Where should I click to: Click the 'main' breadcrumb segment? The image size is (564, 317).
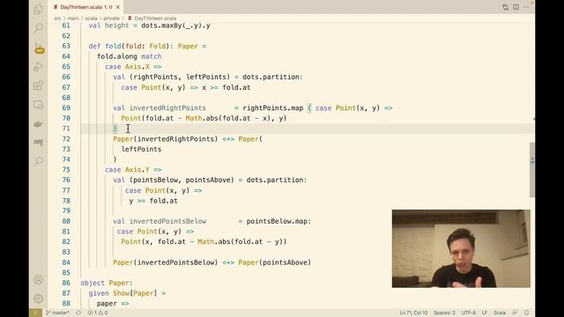(73, 18)
